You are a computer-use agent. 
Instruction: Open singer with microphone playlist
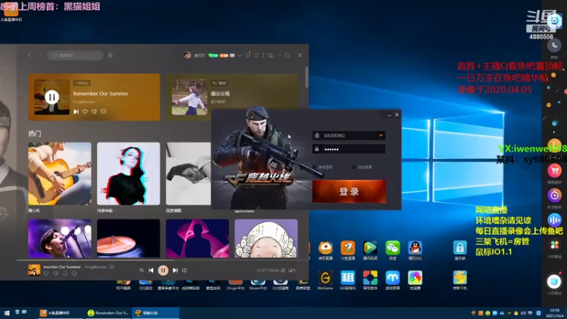point(60,238)
